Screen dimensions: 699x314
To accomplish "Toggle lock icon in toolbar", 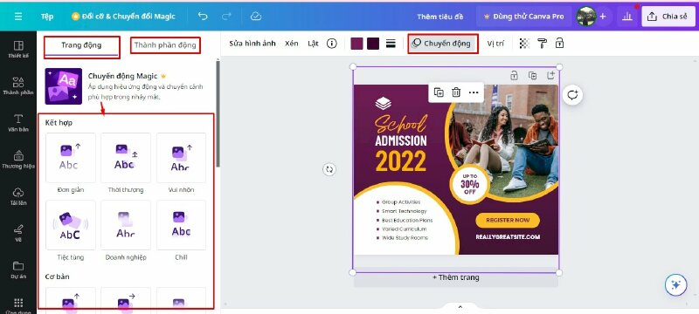I will click(559, 44).
